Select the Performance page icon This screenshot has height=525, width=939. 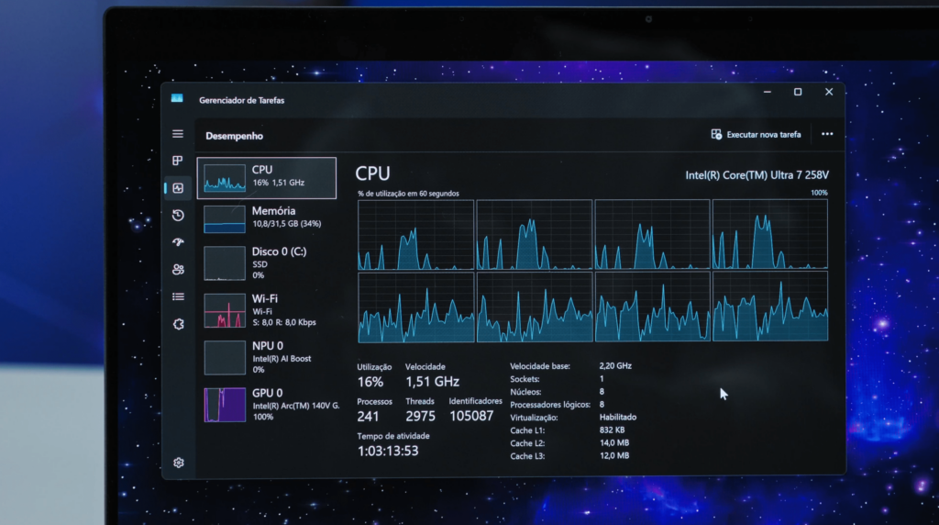[178, 188]
